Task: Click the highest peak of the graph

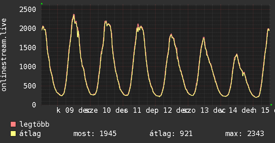Action: 74,15
